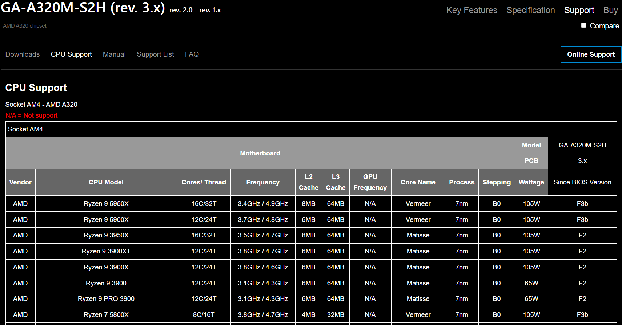Click the Matisse core name for Ryzen 9 3900XT
622x325 pixels.
pos(418,251)
